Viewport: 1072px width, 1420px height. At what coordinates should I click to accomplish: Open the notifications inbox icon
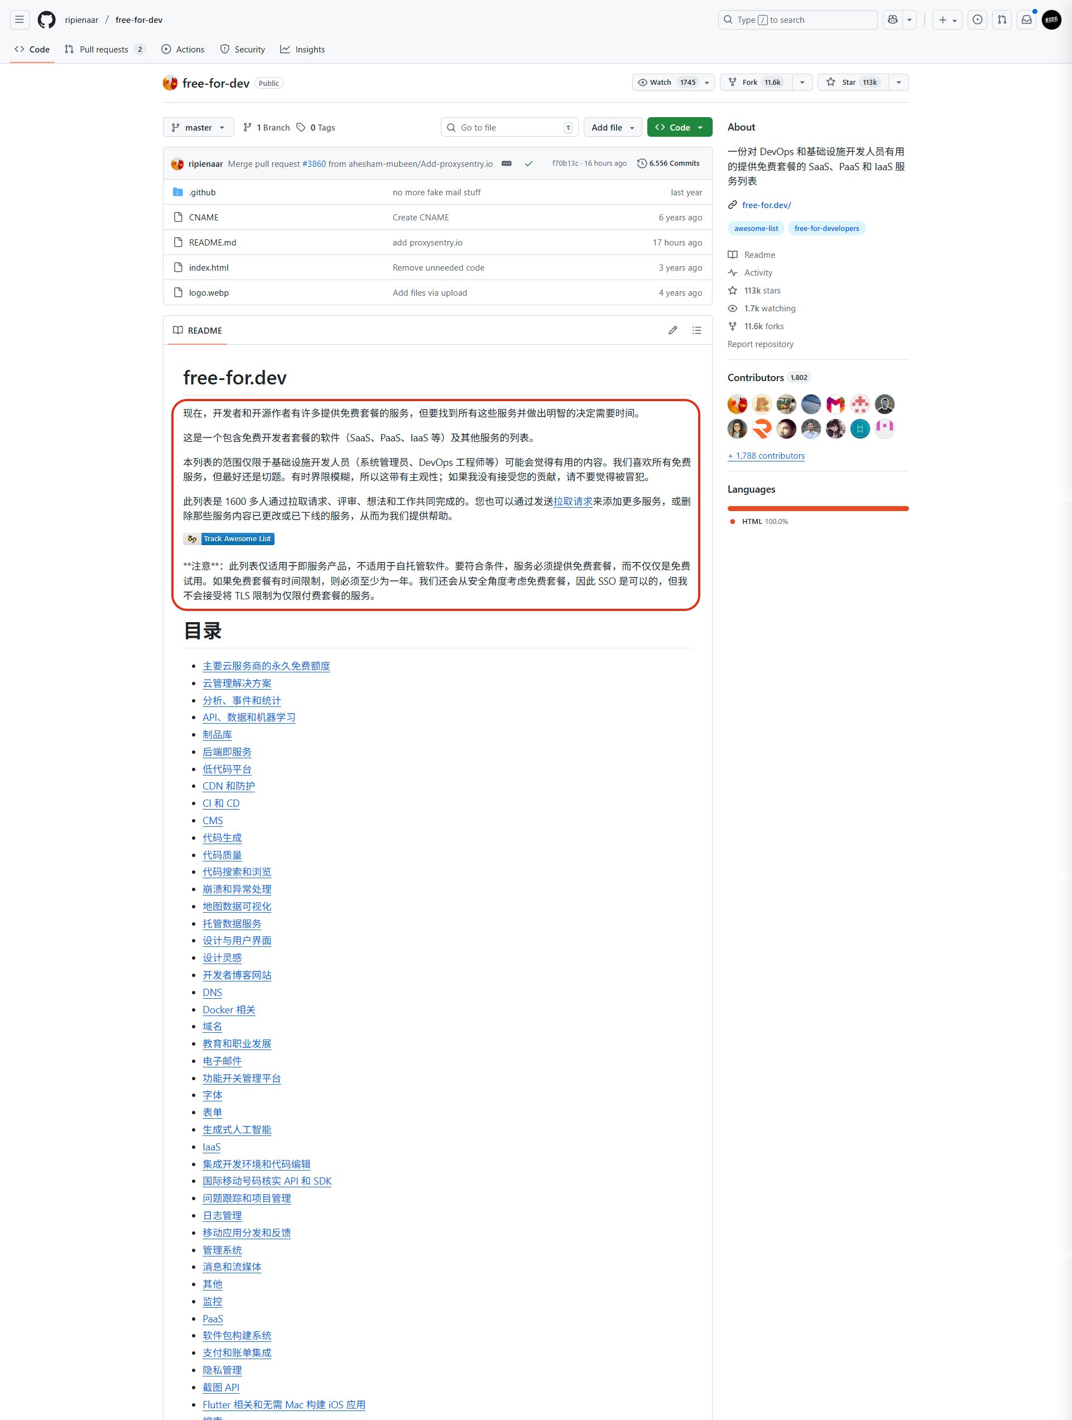point(1026,20)
